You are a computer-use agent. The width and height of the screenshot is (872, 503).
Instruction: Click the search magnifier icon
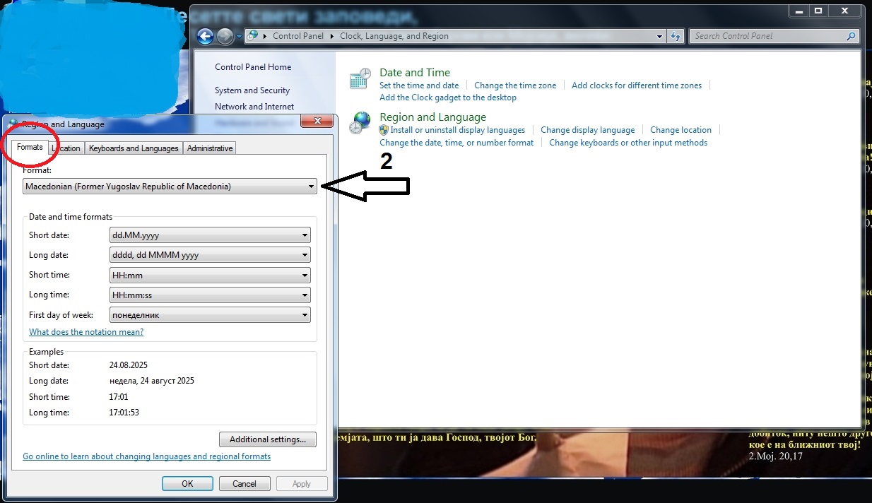851,36
